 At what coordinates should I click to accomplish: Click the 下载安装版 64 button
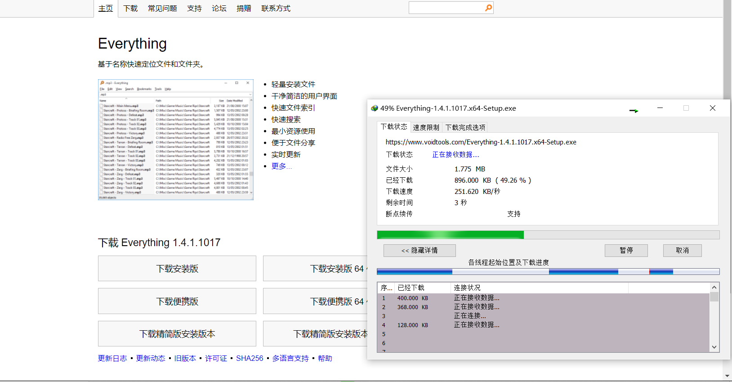(315, 269)
